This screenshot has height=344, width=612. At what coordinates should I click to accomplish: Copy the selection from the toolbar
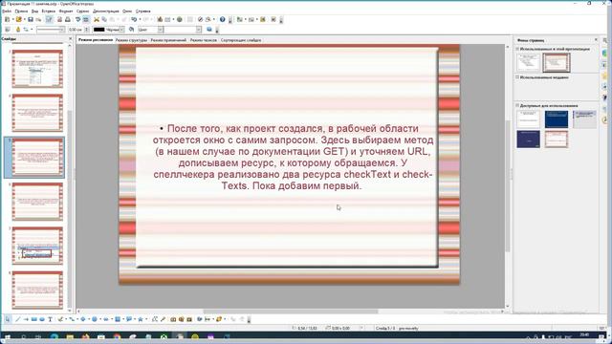pos(104,19)
